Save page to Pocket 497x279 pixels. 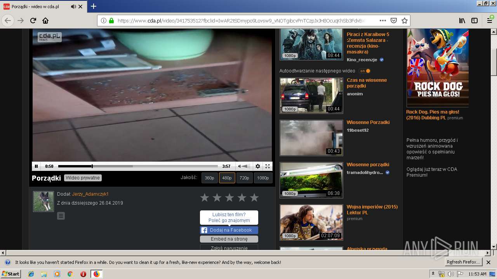click(393, 21)
